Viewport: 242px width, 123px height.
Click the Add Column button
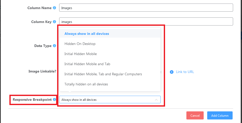[x=220, y=115]
